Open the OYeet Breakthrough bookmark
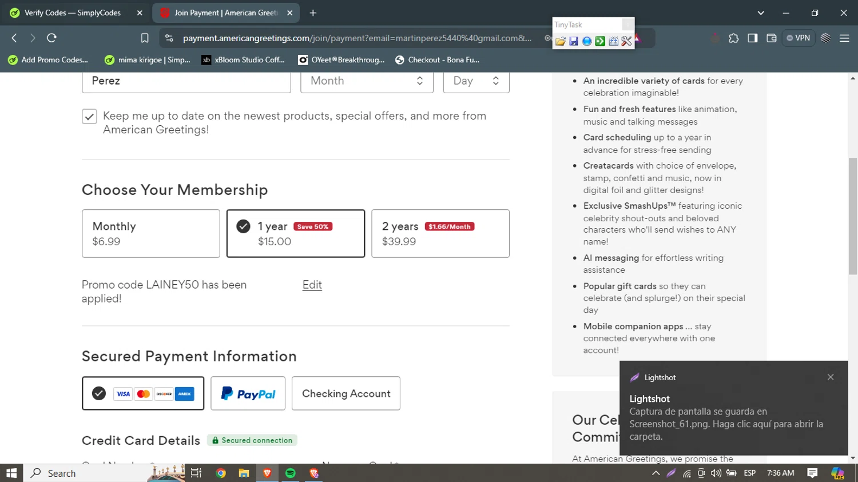This screenshot has width=858, height=482. tap(341, 59)
